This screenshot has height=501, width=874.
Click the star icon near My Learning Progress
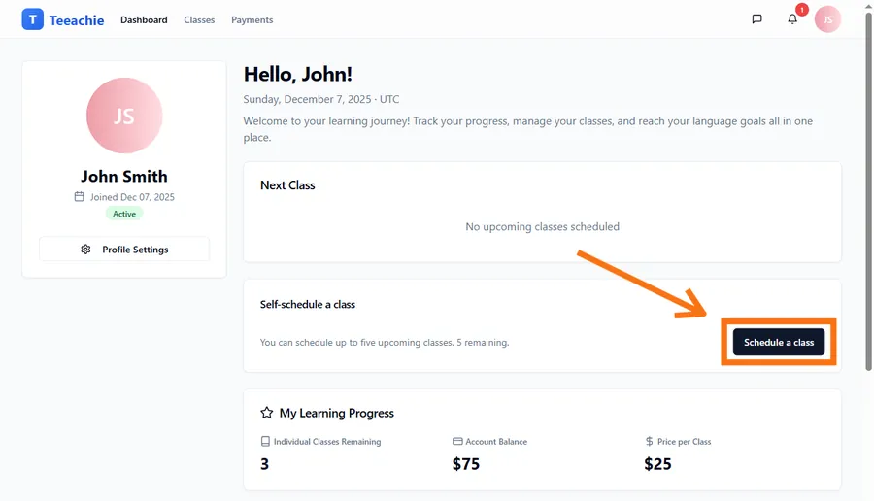click(267, 413)
